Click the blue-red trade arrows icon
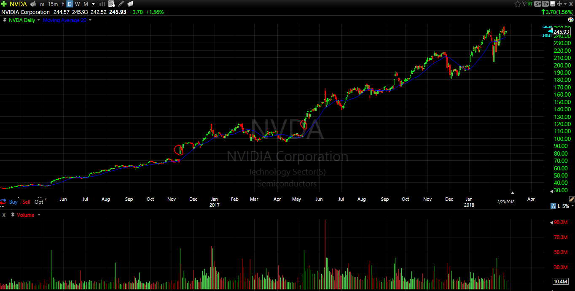The width and height of the screenshot is (575, 291). point(3,202)
